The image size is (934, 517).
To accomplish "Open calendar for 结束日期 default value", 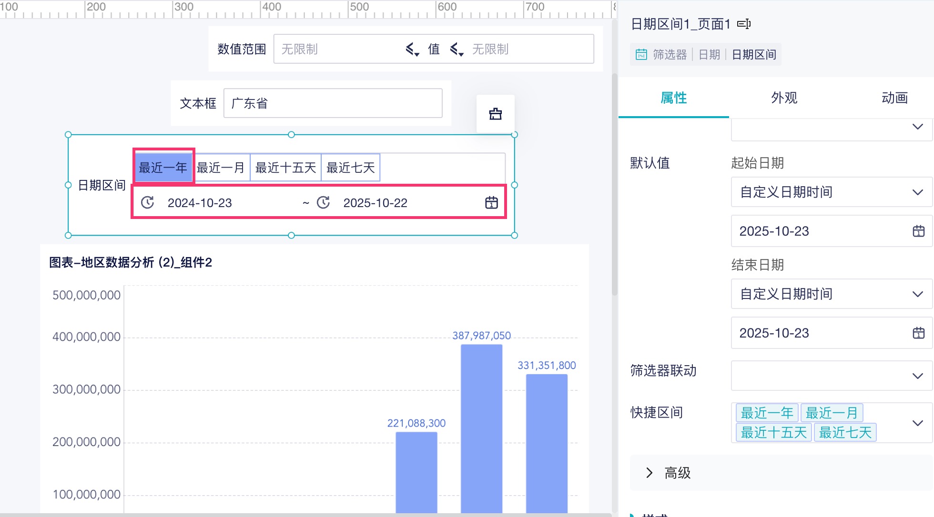I will pyautogui.click(x=918, y=333).
